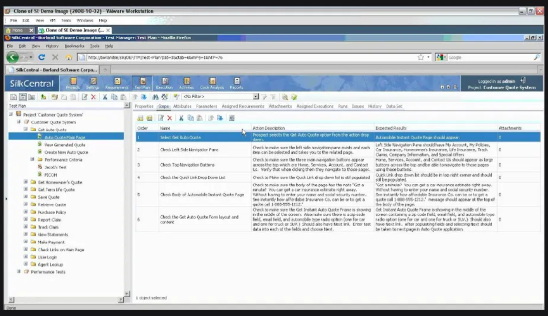Screen dimensions: 548x316
Task: Open the VMware Team menu
Action: point(66,20)
